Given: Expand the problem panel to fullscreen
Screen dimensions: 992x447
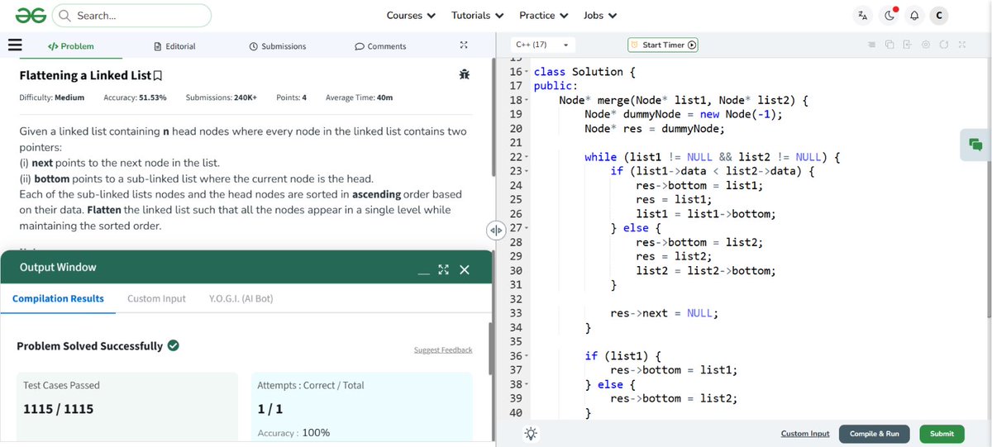Looking at the screenshot, I should [x=464, y=45].
